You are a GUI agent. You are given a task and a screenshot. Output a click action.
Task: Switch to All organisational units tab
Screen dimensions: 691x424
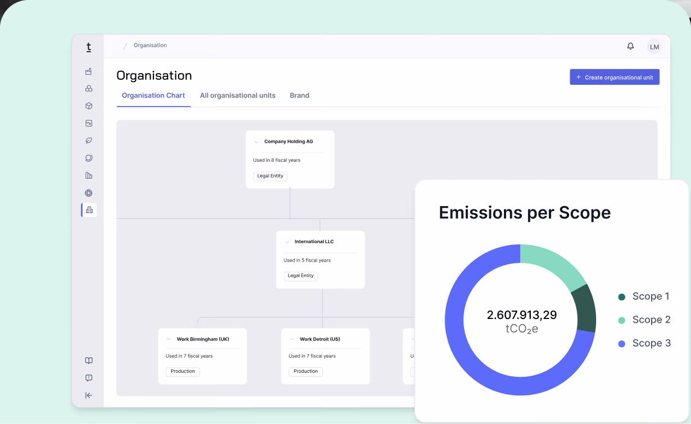click(x=238, y=95)
